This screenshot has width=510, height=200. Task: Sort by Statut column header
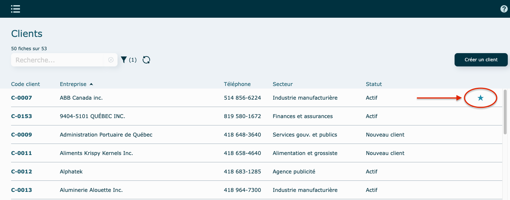click(374, 84)
